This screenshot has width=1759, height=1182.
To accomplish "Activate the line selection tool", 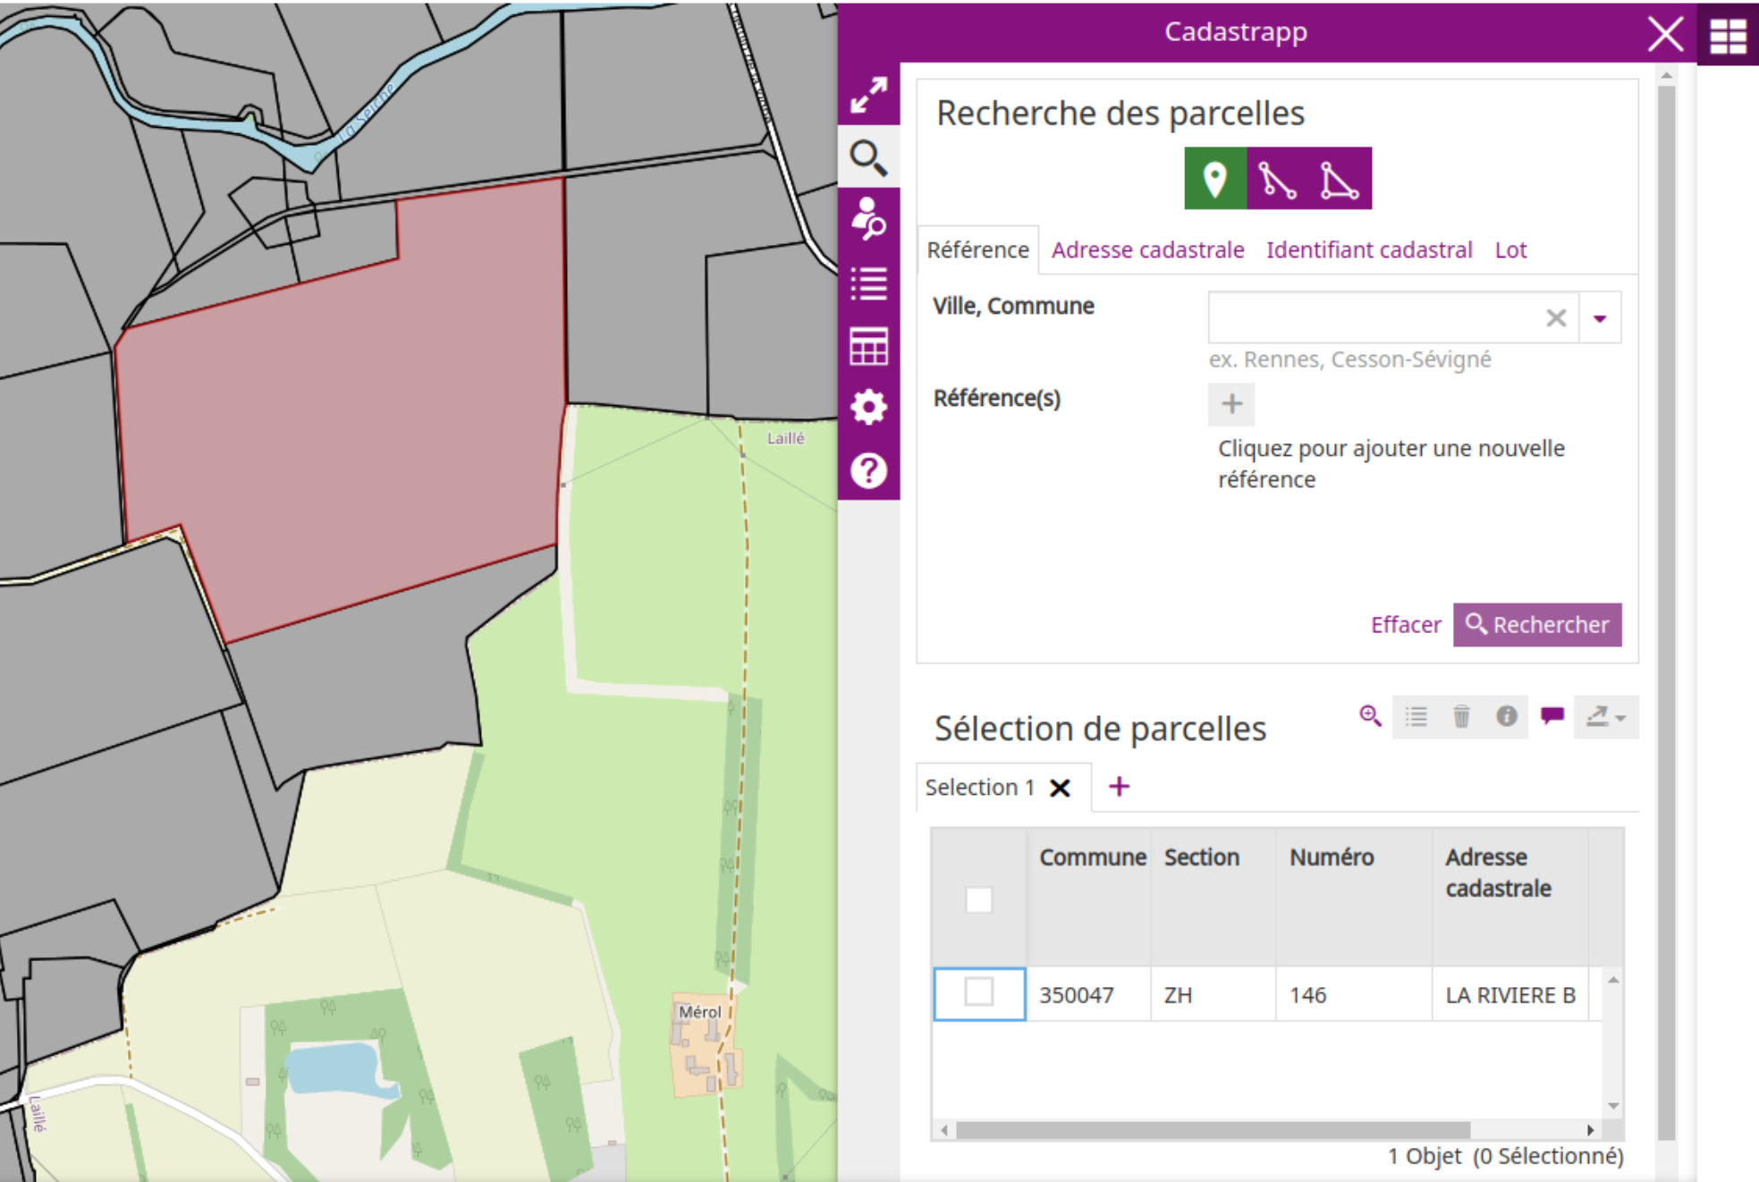I will coord(1277,179).
